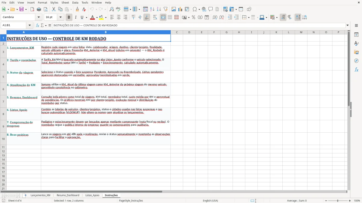This screenshot has height=203, width=362.
Task: Toggle Align Top vertical alignment
Action: 134,17
